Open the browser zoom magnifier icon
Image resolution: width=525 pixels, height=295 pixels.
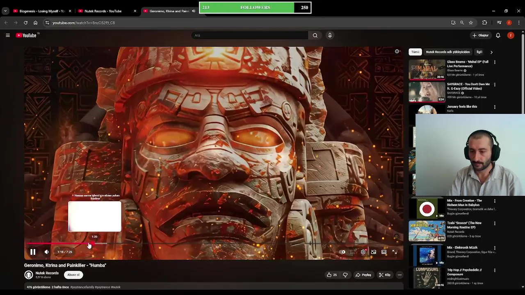[462, 23]
